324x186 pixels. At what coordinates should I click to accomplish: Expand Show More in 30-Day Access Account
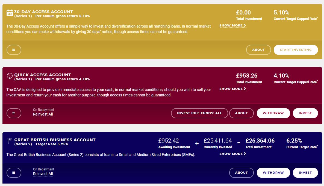pyautogui.click(x=233, y=25)
